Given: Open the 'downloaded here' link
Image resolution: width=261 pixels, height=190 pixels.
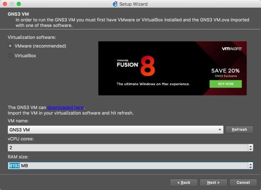Looking at the screenshot, I should 66,108.
